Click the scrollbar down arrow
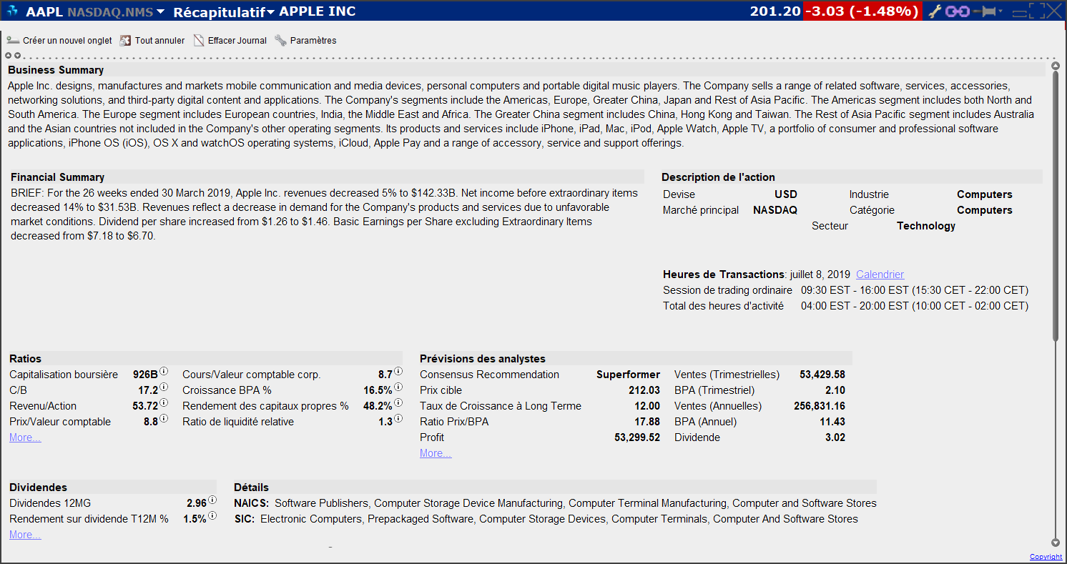The width and height of the screenshot is (1067, 564). [x=1056, y=543]
